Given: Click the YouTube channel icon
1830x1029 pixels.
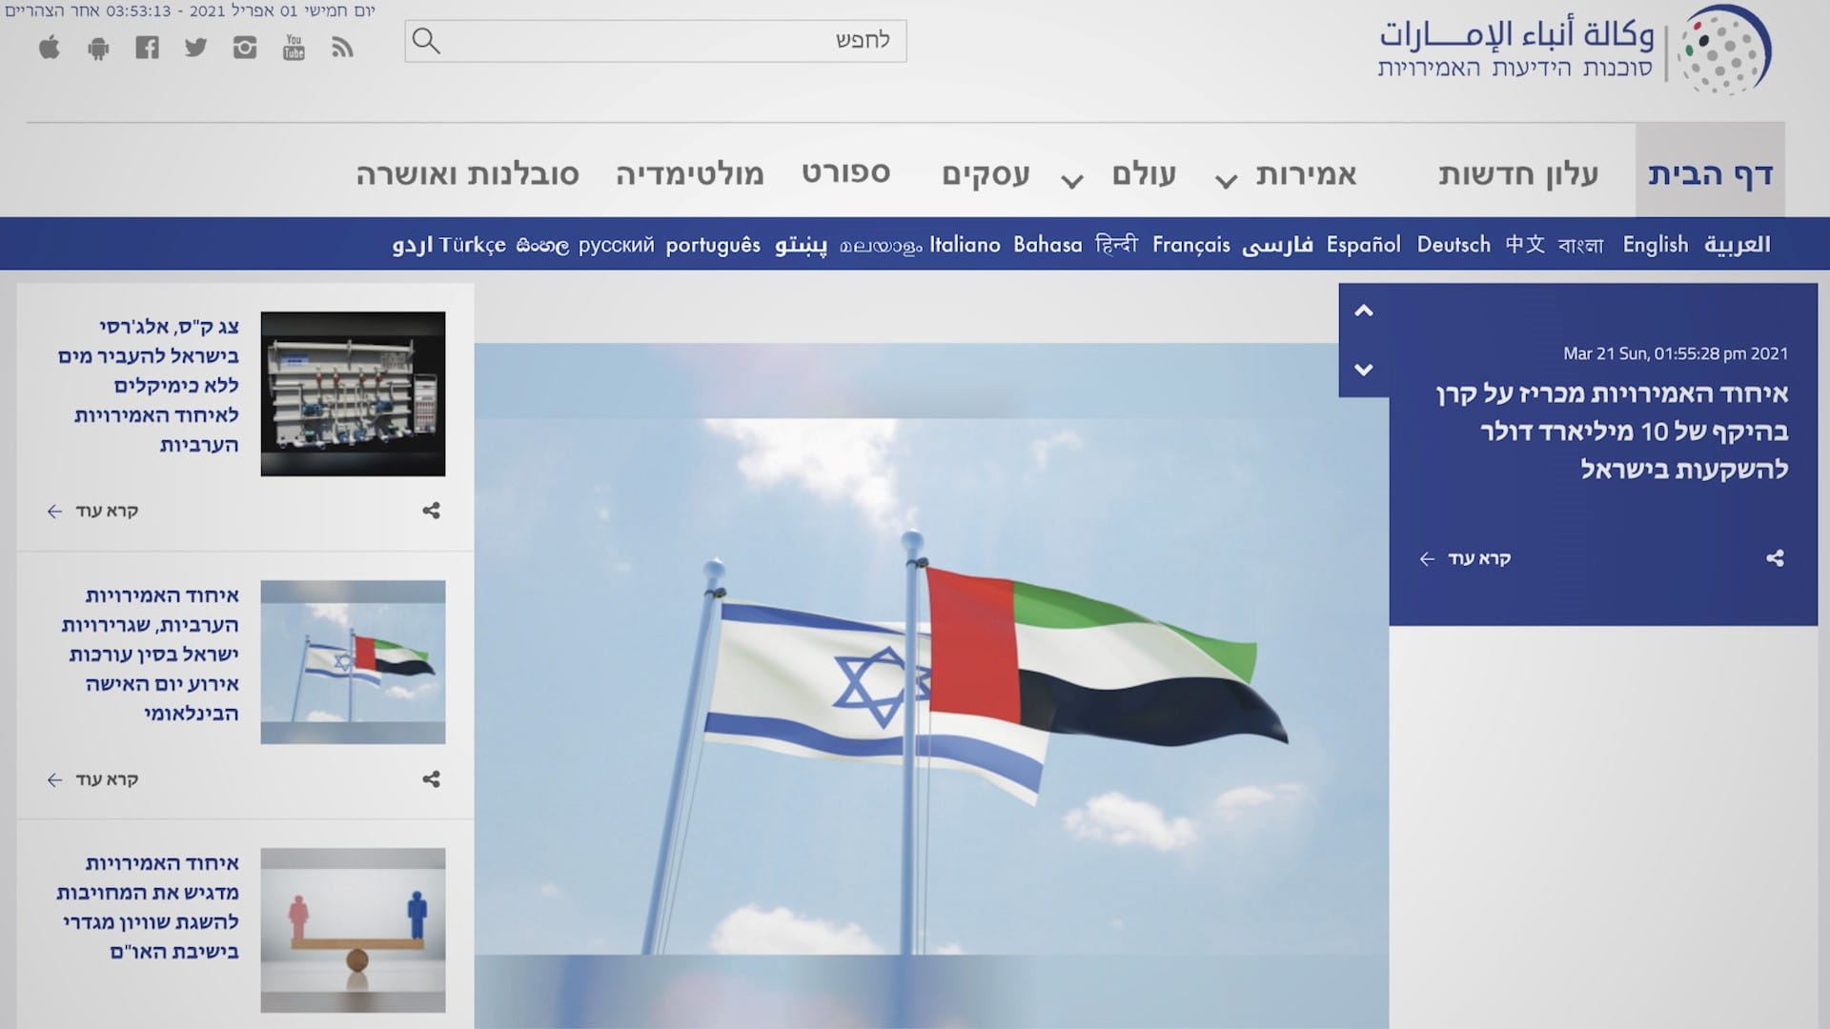Looking at the screenshot, I should pos(293,46).
